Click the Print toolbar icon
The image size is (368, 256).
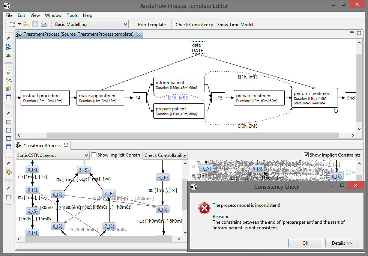pyautogui.click(x=44, y=24)
